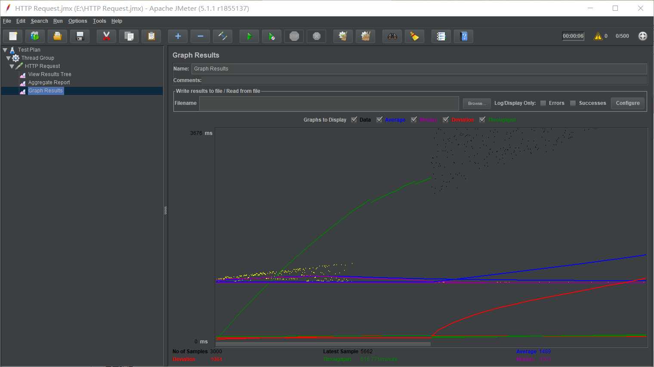Click the warning triangle log icon
Viewport: 654px width, 367px height.
(598, 36)
